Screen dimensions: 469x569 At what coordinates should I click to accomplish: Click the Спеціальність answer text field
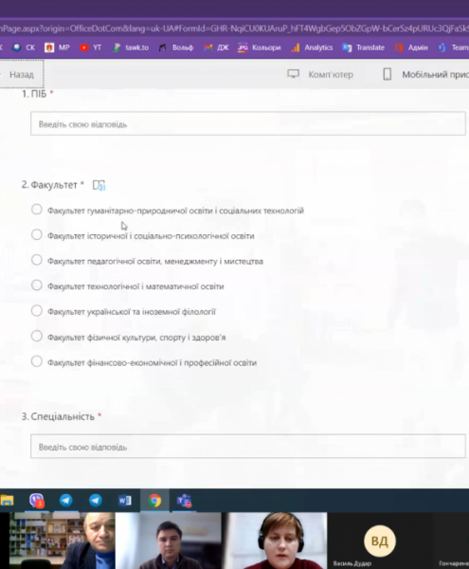pos(248,447)
